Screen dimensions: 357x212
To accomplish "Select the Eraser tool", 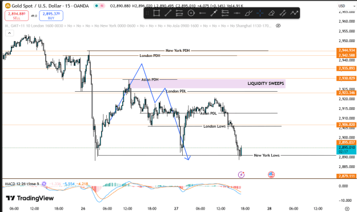I will click(271, 13).
